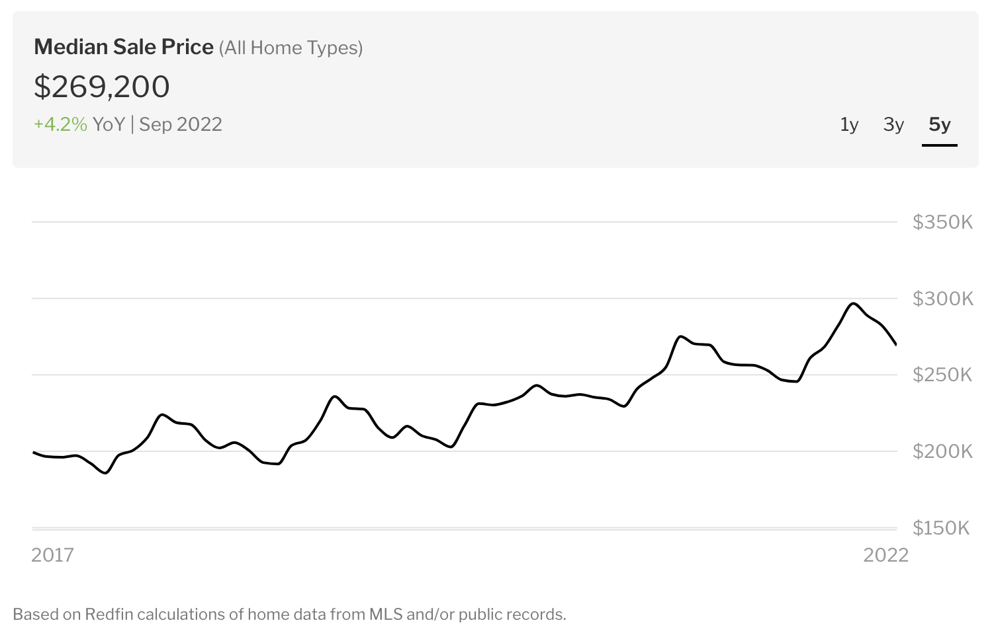
Task: Click the Redfin calculations footnote text
Action: pos(289,614)
